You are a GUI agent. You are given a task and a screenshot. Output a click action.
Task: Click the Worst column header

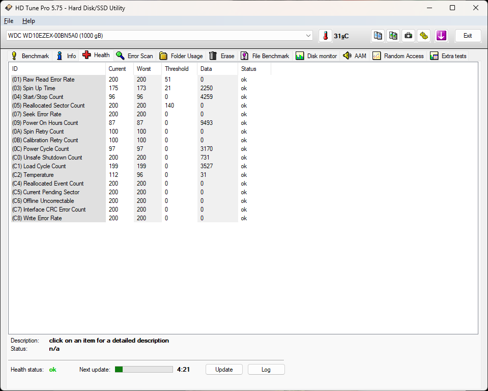(148, 69)
